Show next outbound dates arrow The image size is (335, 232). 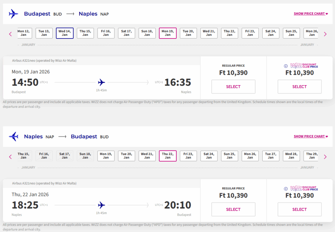(325, 34)
